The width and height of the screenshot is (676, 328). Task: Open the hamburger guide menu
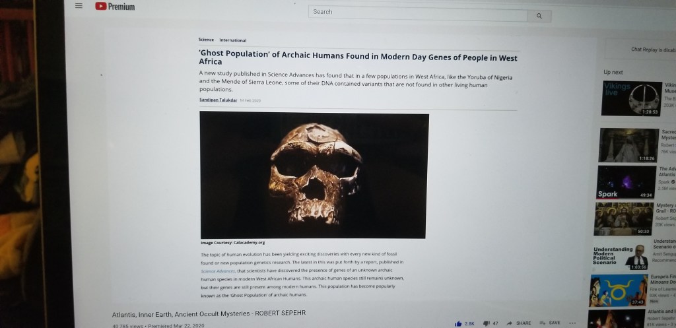[x=79, y=6]
